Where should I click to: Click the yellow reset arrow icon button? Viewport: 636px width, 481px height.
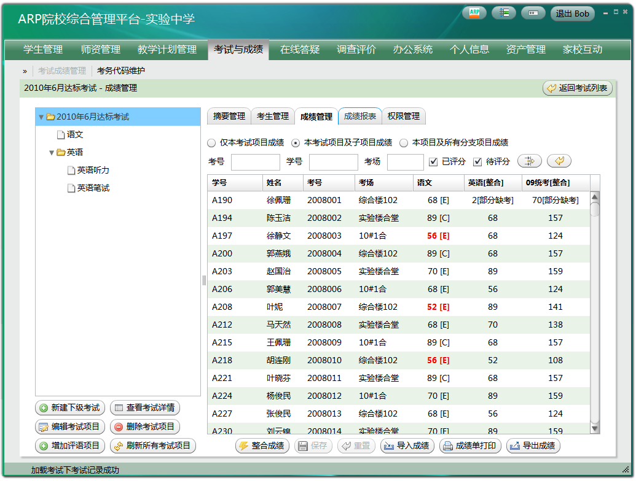click(559, 161)
